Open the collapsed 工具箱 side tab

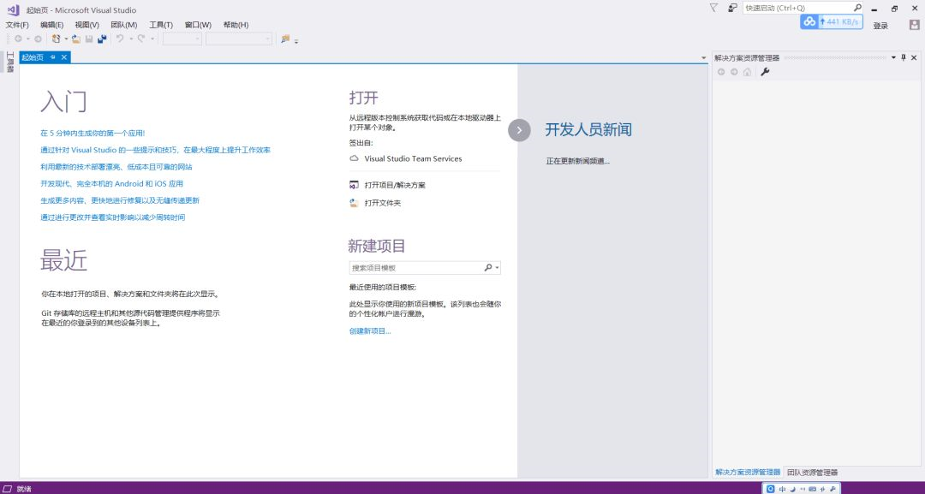10,62
